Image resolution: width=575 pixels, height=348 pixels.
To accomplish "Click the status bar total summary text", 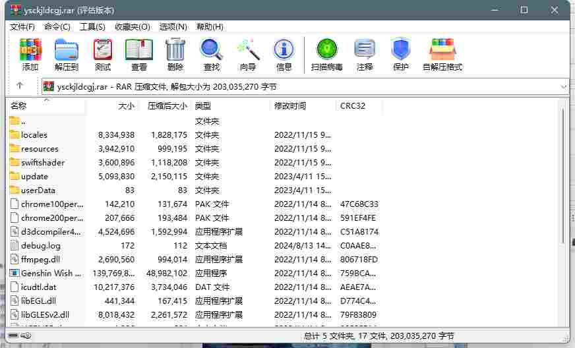I will tap(378, 336).
